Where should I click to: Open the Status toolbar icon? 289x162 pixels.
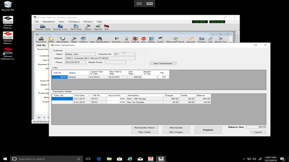click(152, 40)
